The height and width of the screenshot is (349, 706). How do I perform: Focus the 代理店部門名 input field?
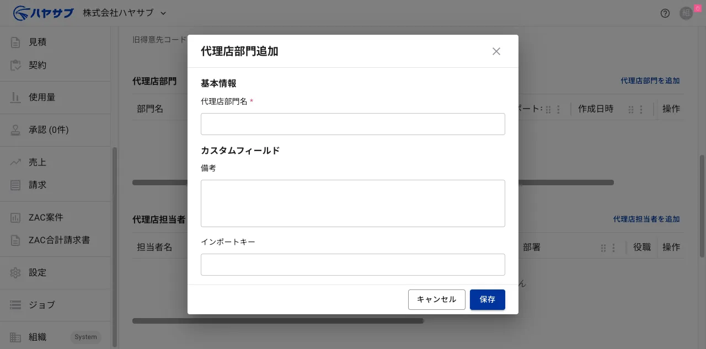coord(353,124)
